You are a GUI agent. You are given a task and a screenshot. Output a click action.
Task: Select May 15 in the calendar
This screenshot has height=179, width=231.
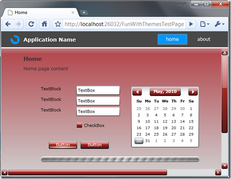click(191, 121)
